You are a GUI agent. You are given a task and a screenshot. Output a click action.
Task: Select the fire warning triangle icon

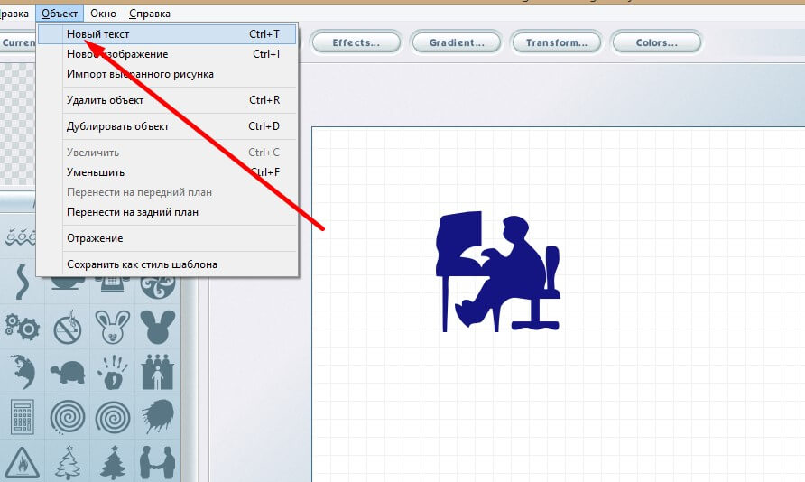click(x=22, y=462)
